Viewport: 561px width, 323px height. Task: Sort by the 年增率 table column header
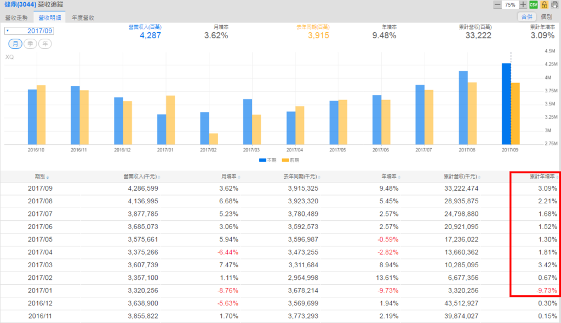pyautogui.click(x=391, y=177)
